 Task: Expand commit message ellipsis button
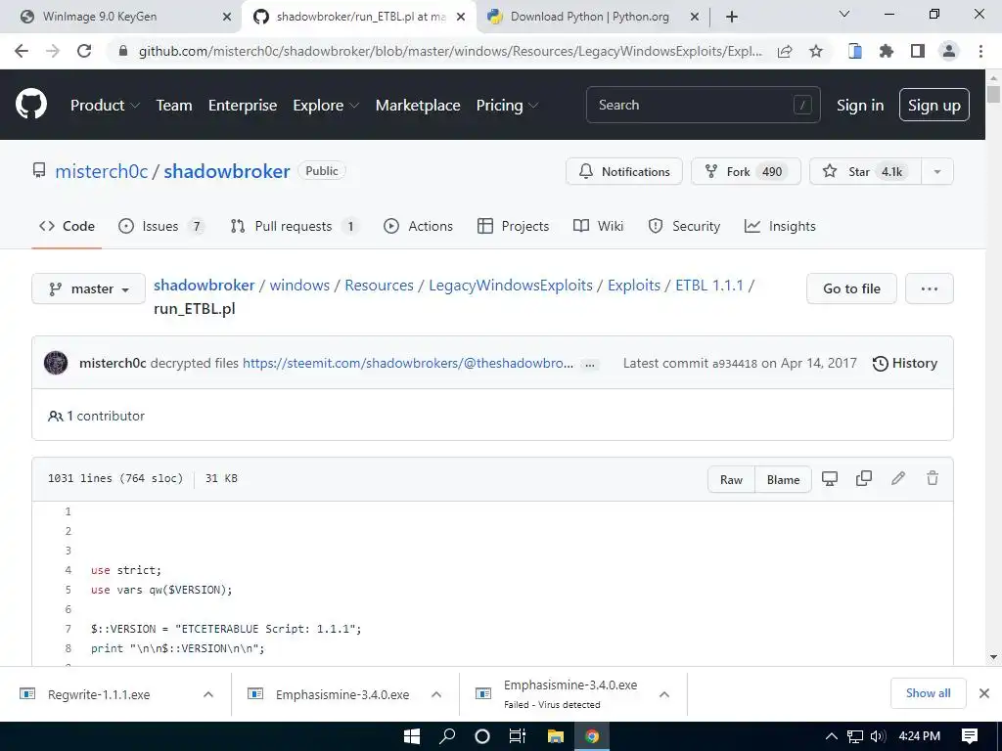(x=590, y=365)
